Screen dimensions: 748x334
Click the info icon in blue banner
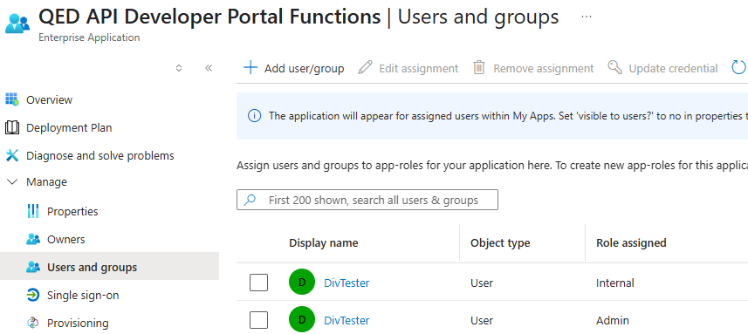tap(255, 116)
